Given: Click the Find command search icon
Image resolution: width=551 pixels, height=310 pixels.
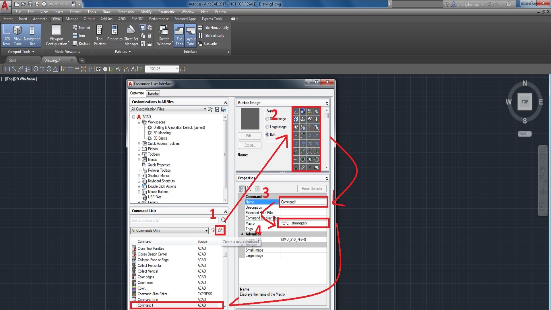Looking at the screenshot, I should [x=224, y=220].
